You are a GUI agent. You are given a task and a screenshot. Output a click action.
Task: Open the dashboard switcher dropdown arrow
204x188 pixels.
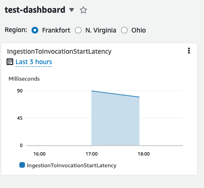coord(72,10)
